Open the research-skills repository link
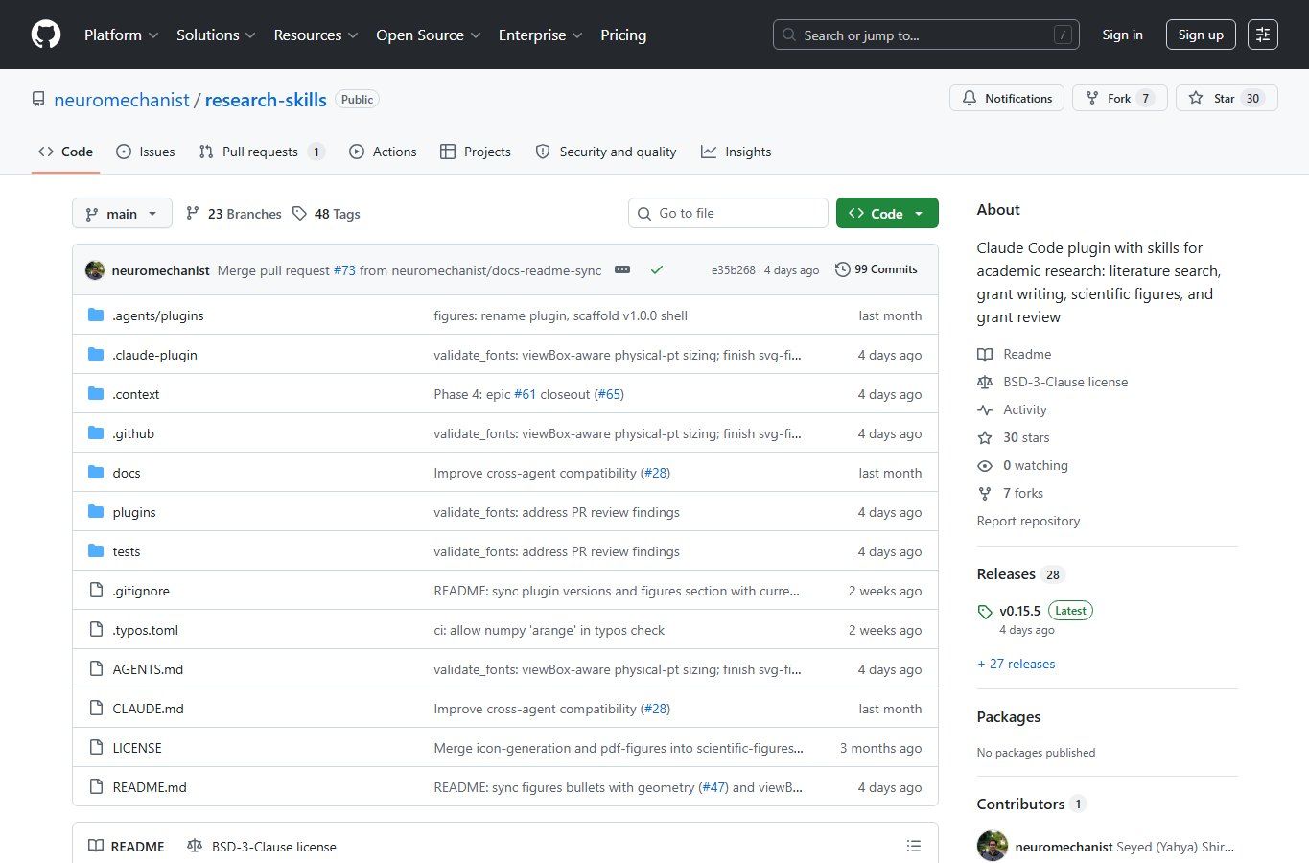Viewport: 1309px width, 863px height. click(266, 100)
